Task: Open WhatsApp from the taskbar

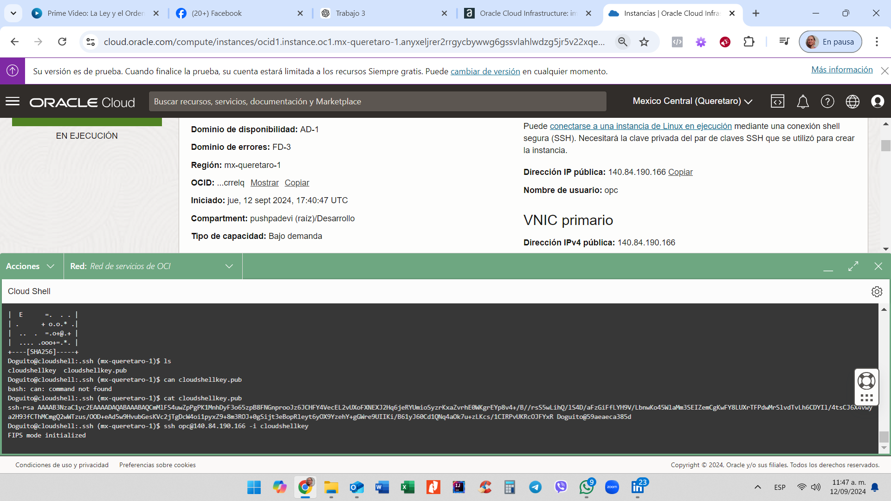Action: [587, 487]
